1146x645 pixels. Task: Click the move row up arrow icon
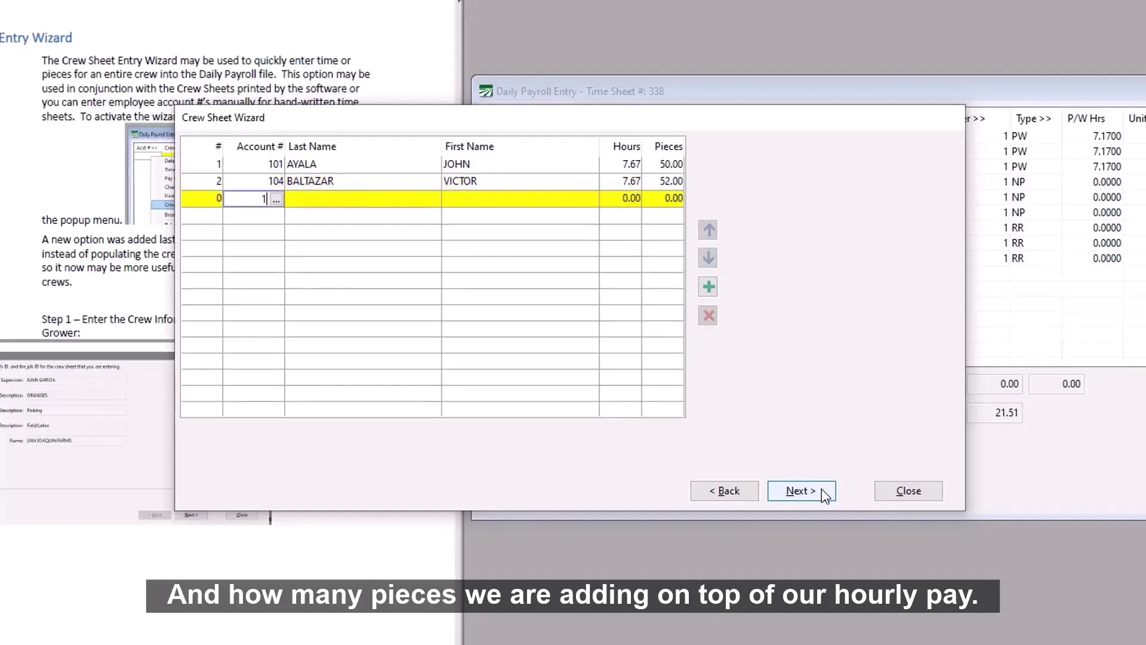click(x=708, y=230)
